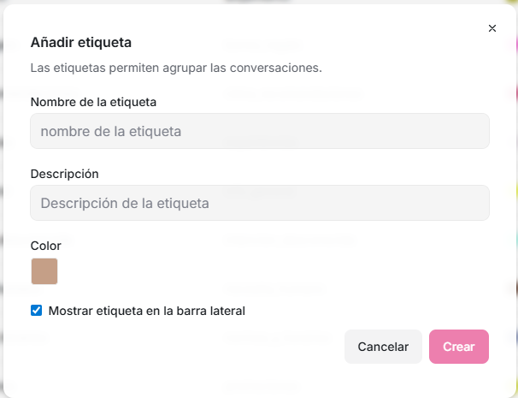Select the label name text box
518x398 pixels.
pos(260,132)
